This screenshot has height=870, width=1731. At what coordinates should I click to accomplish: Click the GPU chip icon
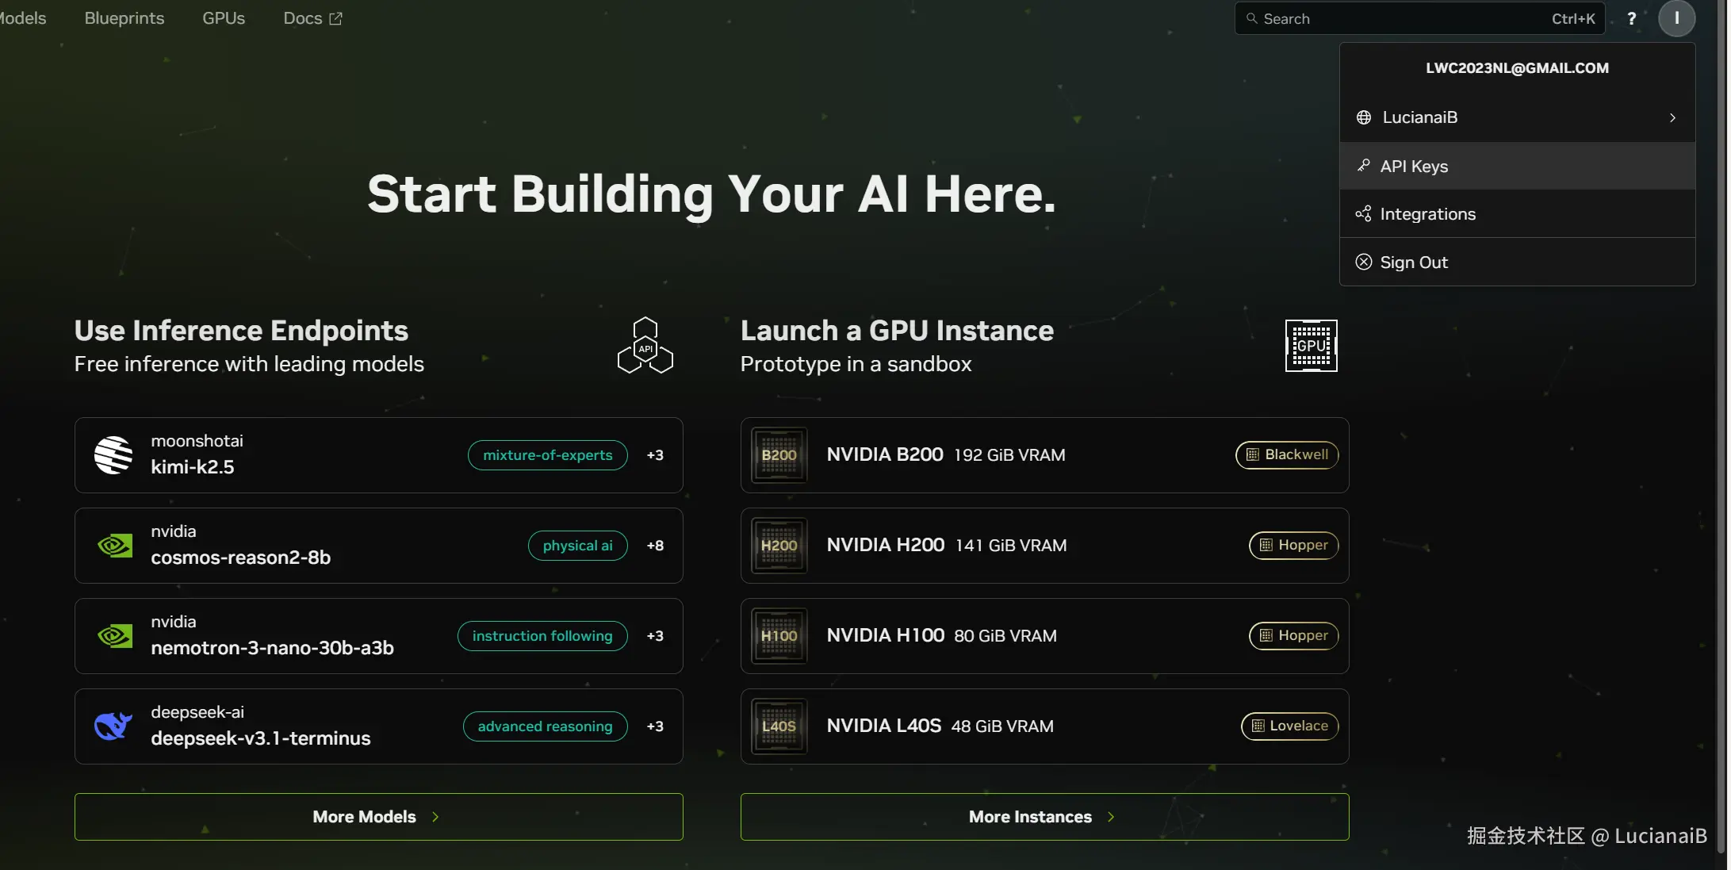coord(1311,346)
